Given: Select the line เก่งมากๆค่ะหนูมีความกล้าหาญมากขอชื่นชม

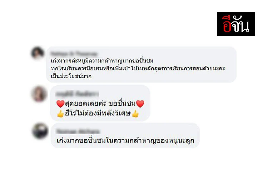Looking at the screenshot, I should click(x=102, y=61).
